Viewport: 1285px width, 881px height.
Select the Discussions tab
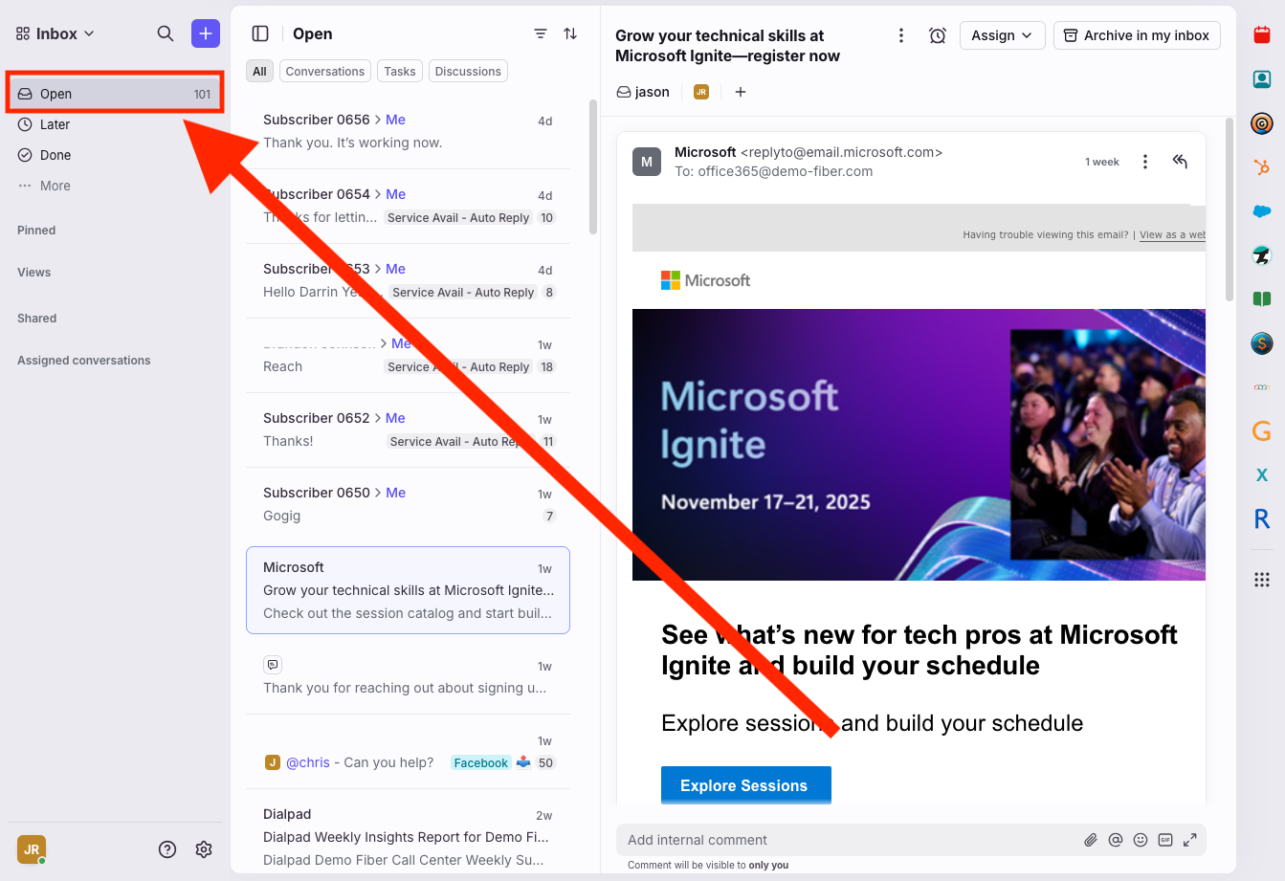tap(468, 72)
